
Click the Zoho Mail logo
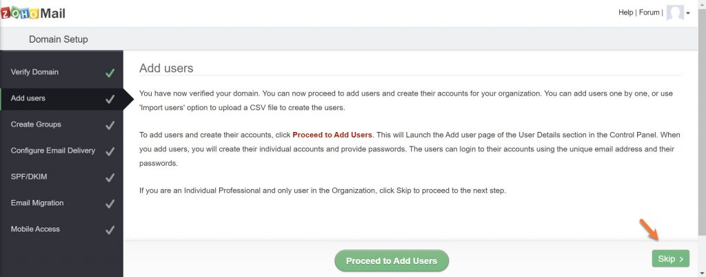tap(34, 13)
